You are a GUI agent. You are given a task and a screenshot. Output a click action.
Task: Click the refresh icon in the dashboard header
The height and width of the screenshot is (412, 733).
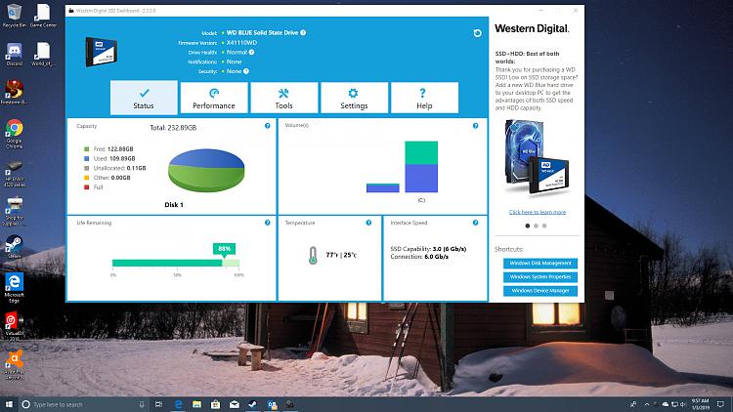[x=477, y=33]
